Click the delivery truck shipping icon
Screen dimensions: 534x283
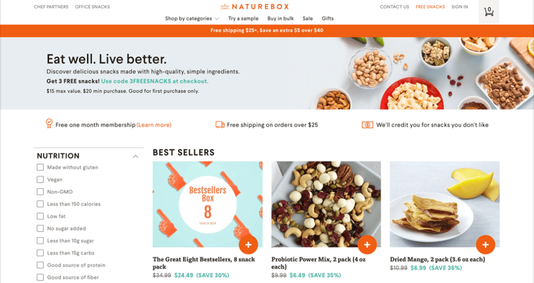pos(220,125)
